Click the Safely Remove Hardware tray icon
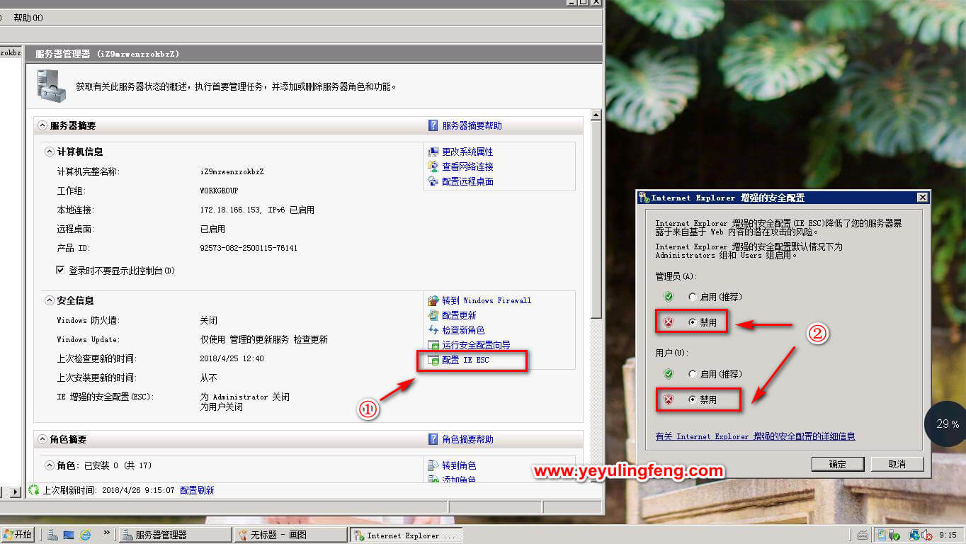966x544 pixels. (894, 535)
